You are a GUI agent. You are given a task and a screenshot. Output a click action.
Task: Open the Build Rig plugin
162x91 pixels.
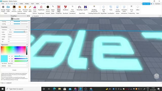104,9
